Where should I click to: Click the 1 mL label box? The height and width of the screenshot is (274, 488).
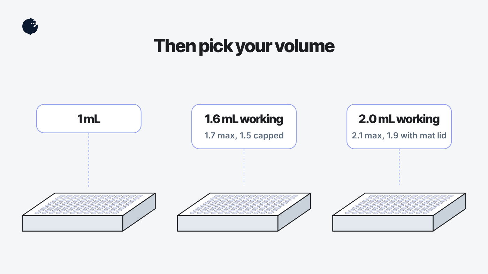[x=89, y=119]
